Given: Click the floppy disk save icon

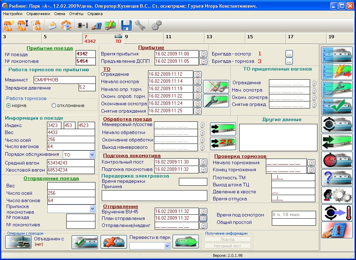Looking at the screenshot, I should tap(127, 25).
